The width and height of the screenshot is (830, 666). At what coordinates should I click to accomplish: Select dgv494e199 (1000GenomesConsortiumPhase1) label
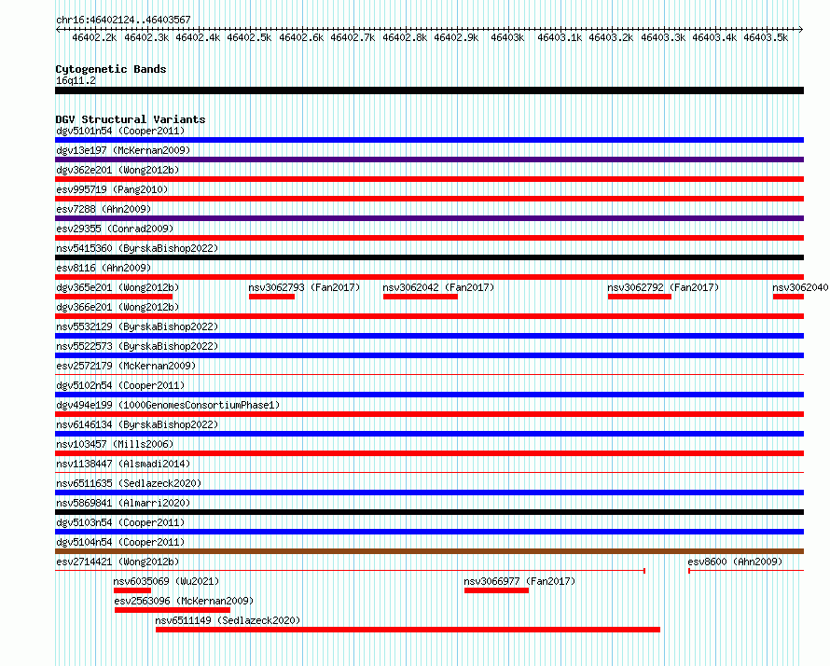coord(168,405)
